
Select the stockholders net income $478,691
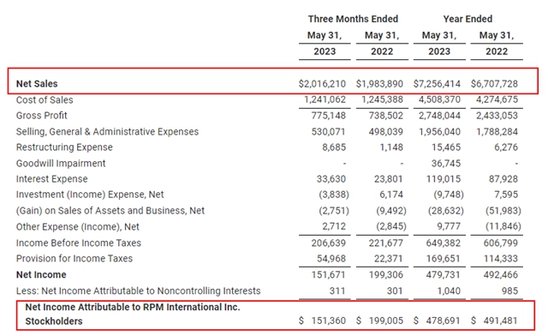click(x=437, y=321)
